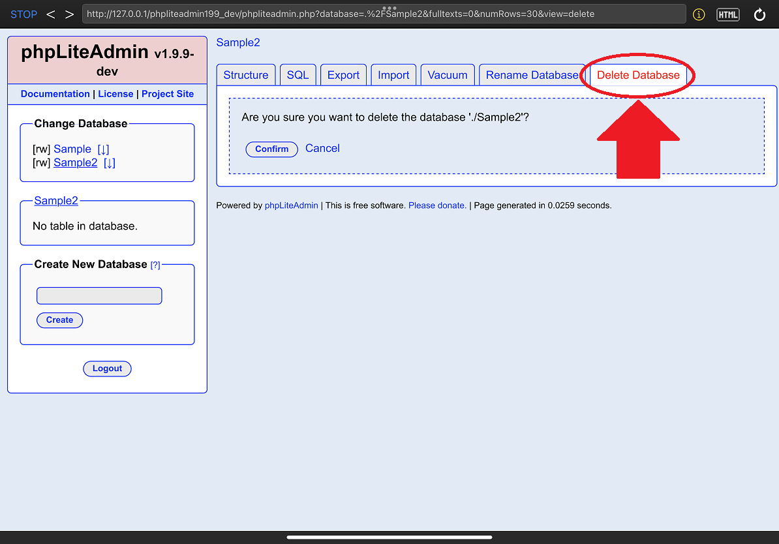Toggle the HTML view icon
Image resolution: width=779 pixels, height=544 pixels.
coord(728,14)
